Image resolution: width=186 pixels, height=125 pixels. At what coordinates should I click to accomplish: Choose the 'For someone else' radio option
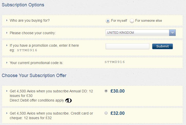[x=132, y=21]
